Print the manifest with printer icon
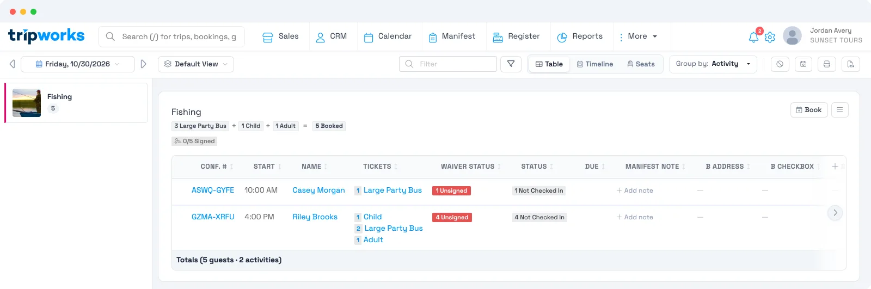 tap(826, 64)
